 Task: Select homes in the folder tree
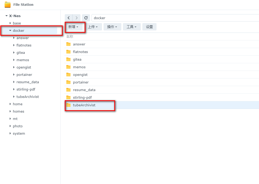(x=18, y=111)
